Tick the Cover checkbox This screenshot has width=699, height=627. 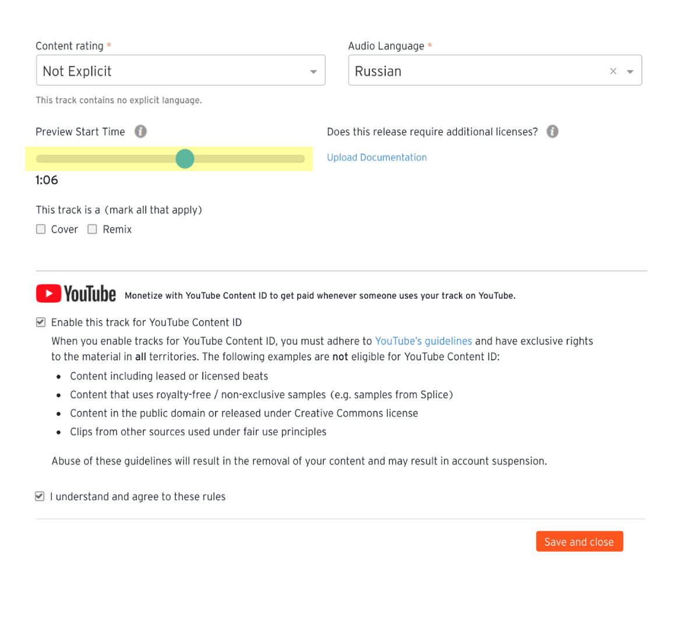point(41,229)
